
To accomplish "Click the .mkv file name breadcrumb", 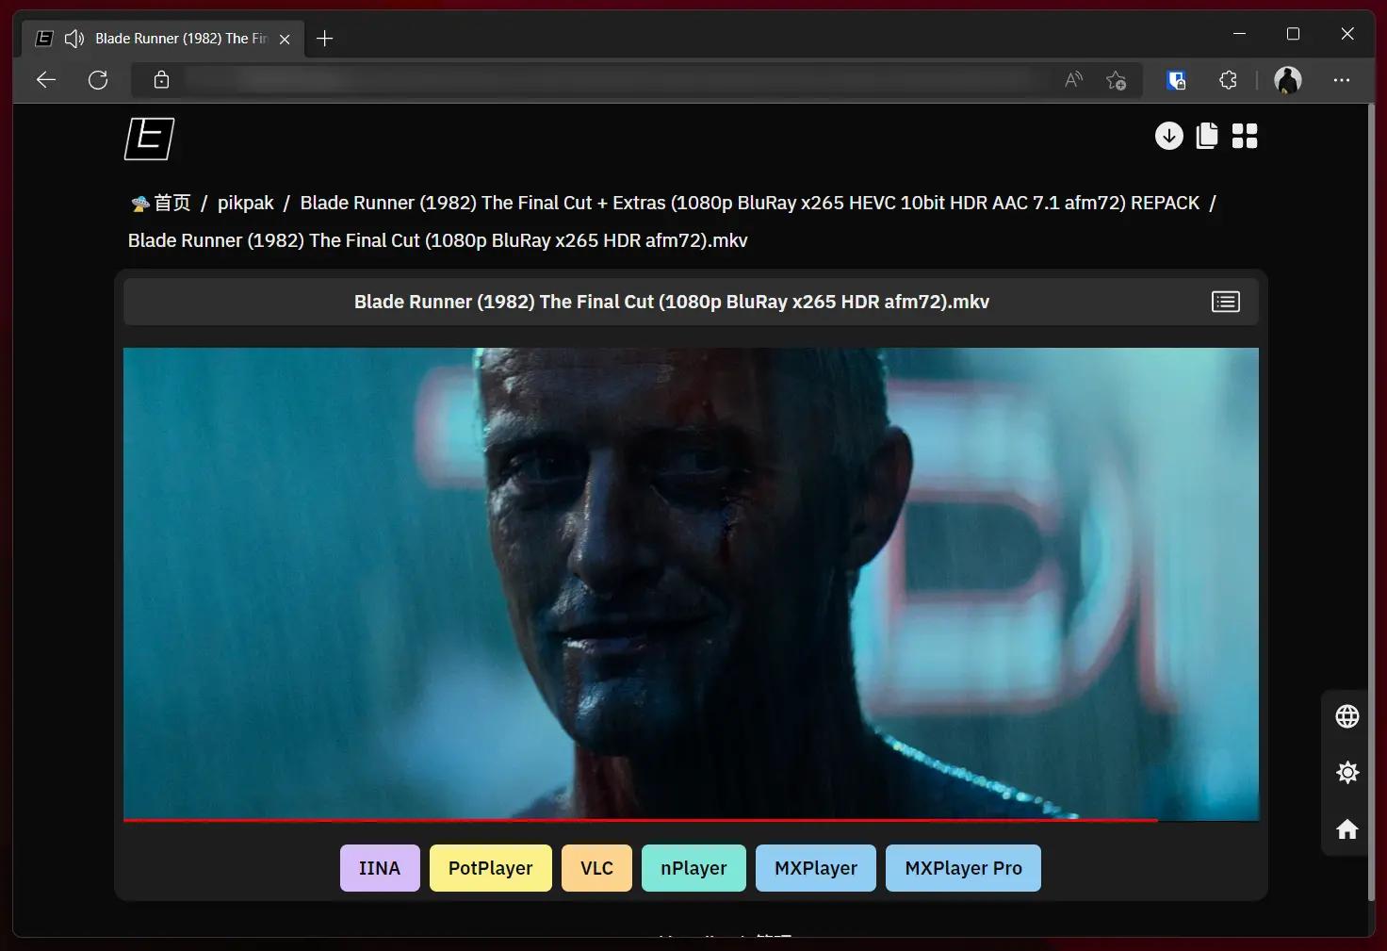I will pyautogui.click(x=438, y=240).
